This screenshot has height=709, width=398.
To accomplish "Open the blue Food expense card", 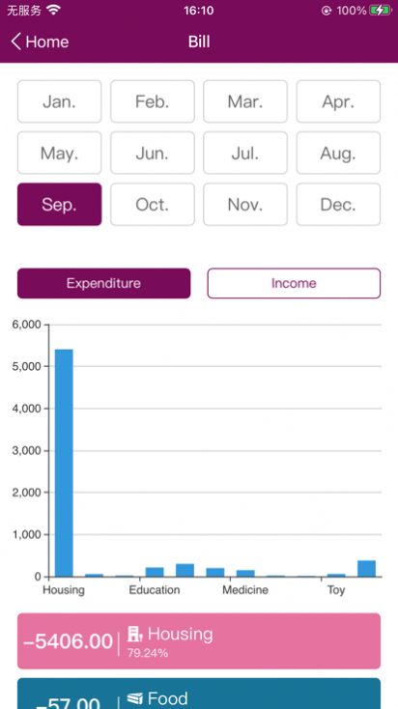I will [x=199, y=694].
